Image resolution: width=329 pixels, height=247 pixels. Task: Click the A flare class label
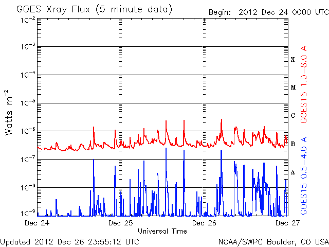click(293, 172)
